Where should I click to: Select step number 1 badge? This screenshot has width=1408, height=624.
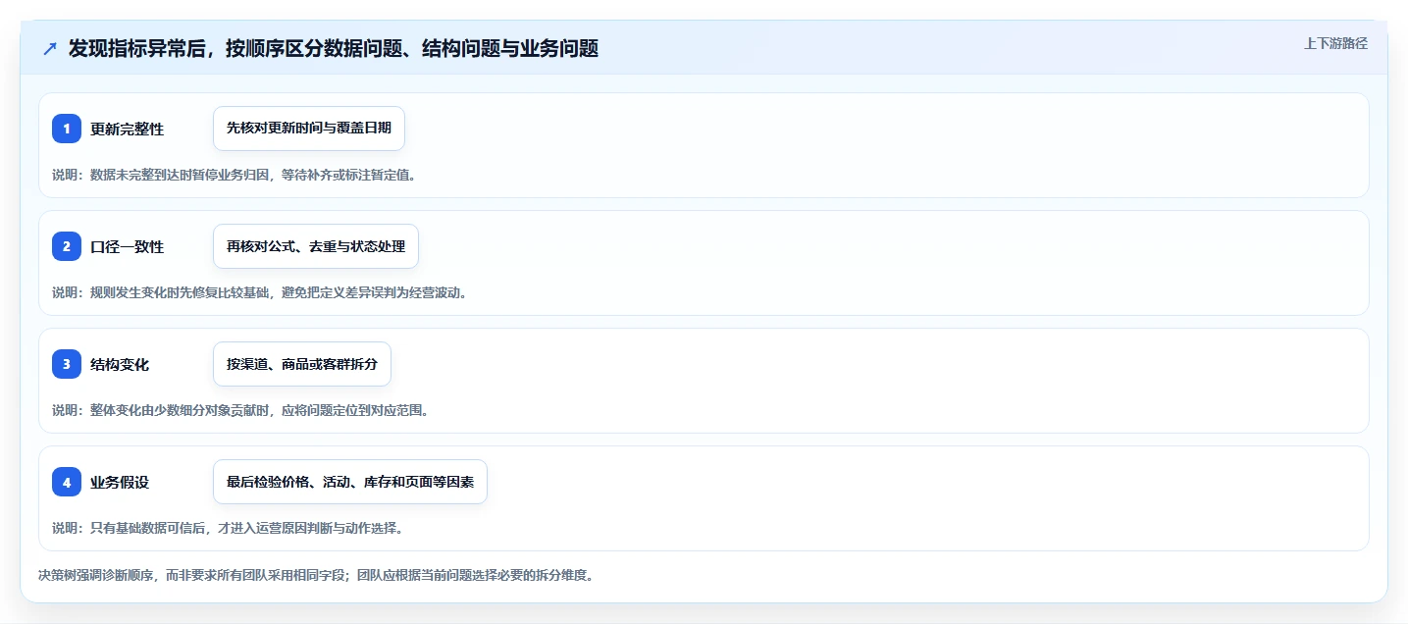pos(67,129)
